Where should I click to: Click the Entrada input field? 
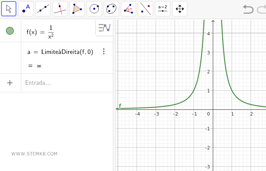(x=65, y=83)
